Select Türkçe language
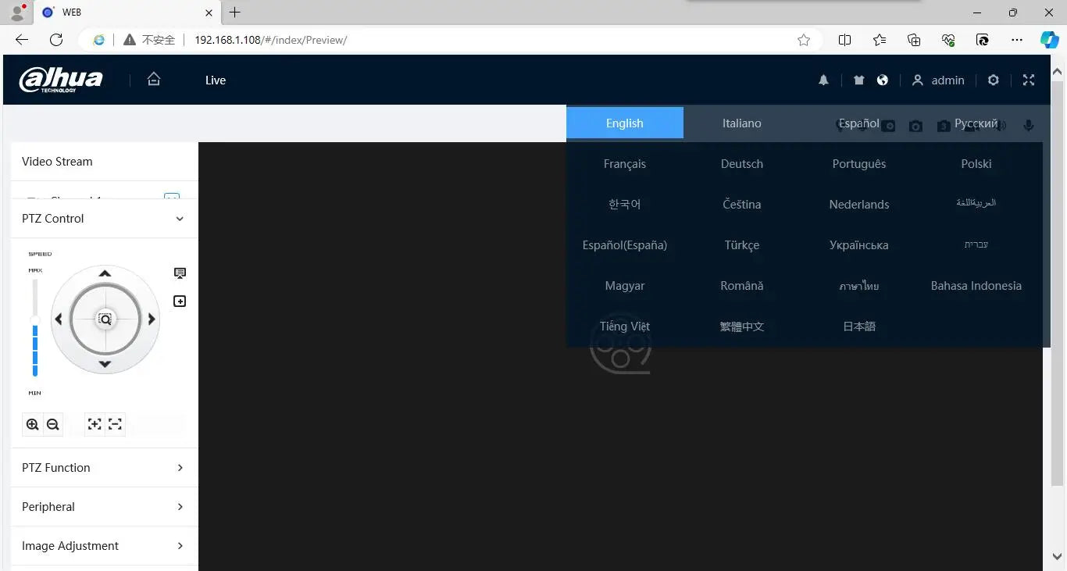Viewport: 1067px width, 571px height. point(742,244)
